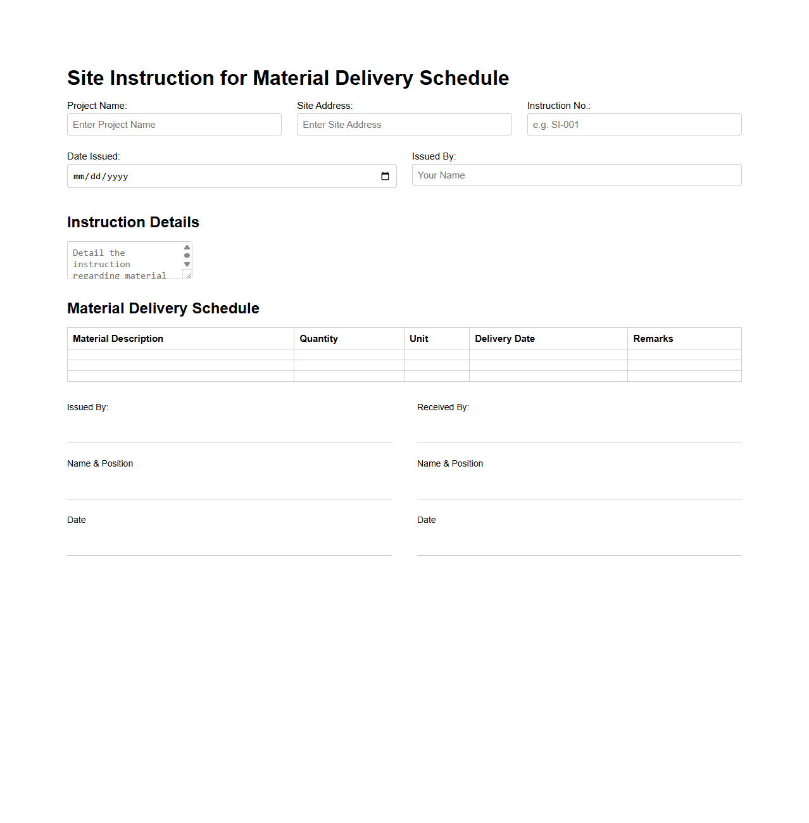The image size is (809, 823).
Task: Select the Enter Site Address field
Action: tap(404, 124)
